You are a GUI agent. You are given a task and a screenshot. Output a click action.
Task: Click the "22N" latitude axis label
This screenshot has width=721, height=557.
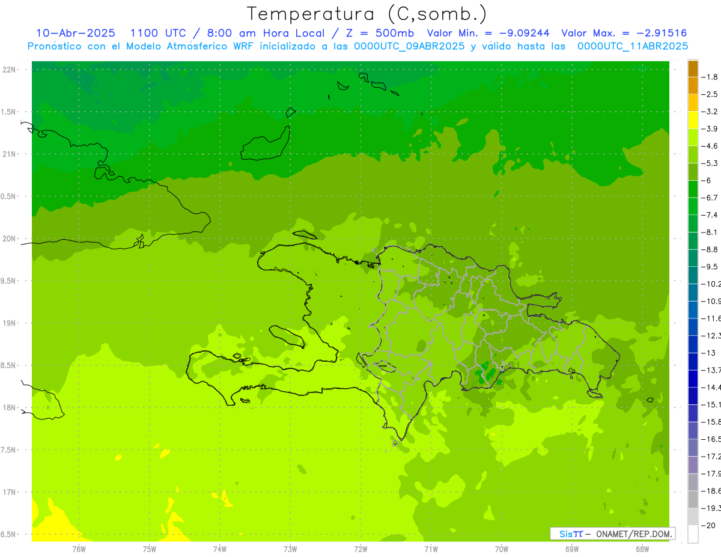pos(9,70)
